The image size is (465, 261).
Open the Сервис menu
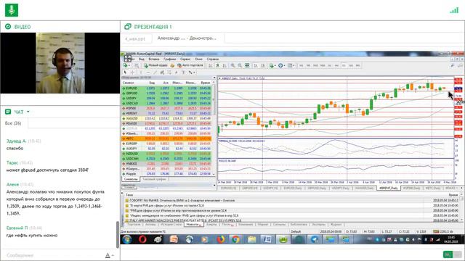(185, 59)
